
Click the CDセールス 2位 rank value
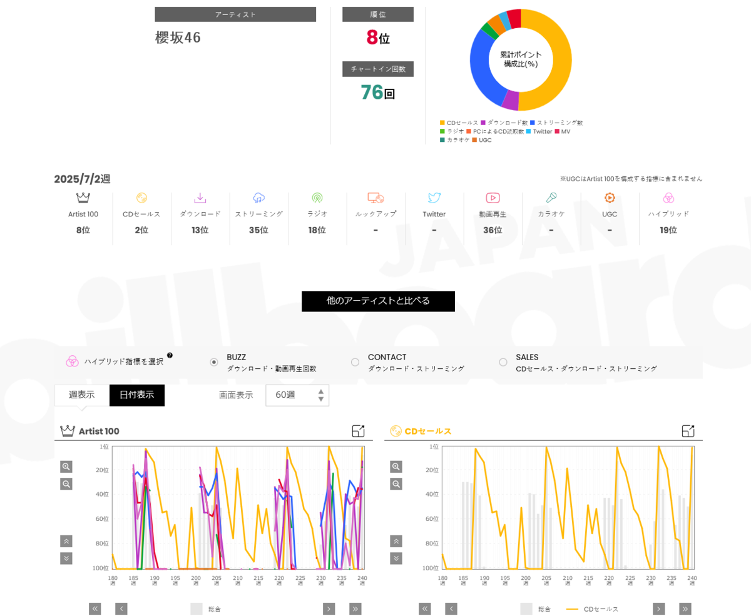tap(141, 230)
